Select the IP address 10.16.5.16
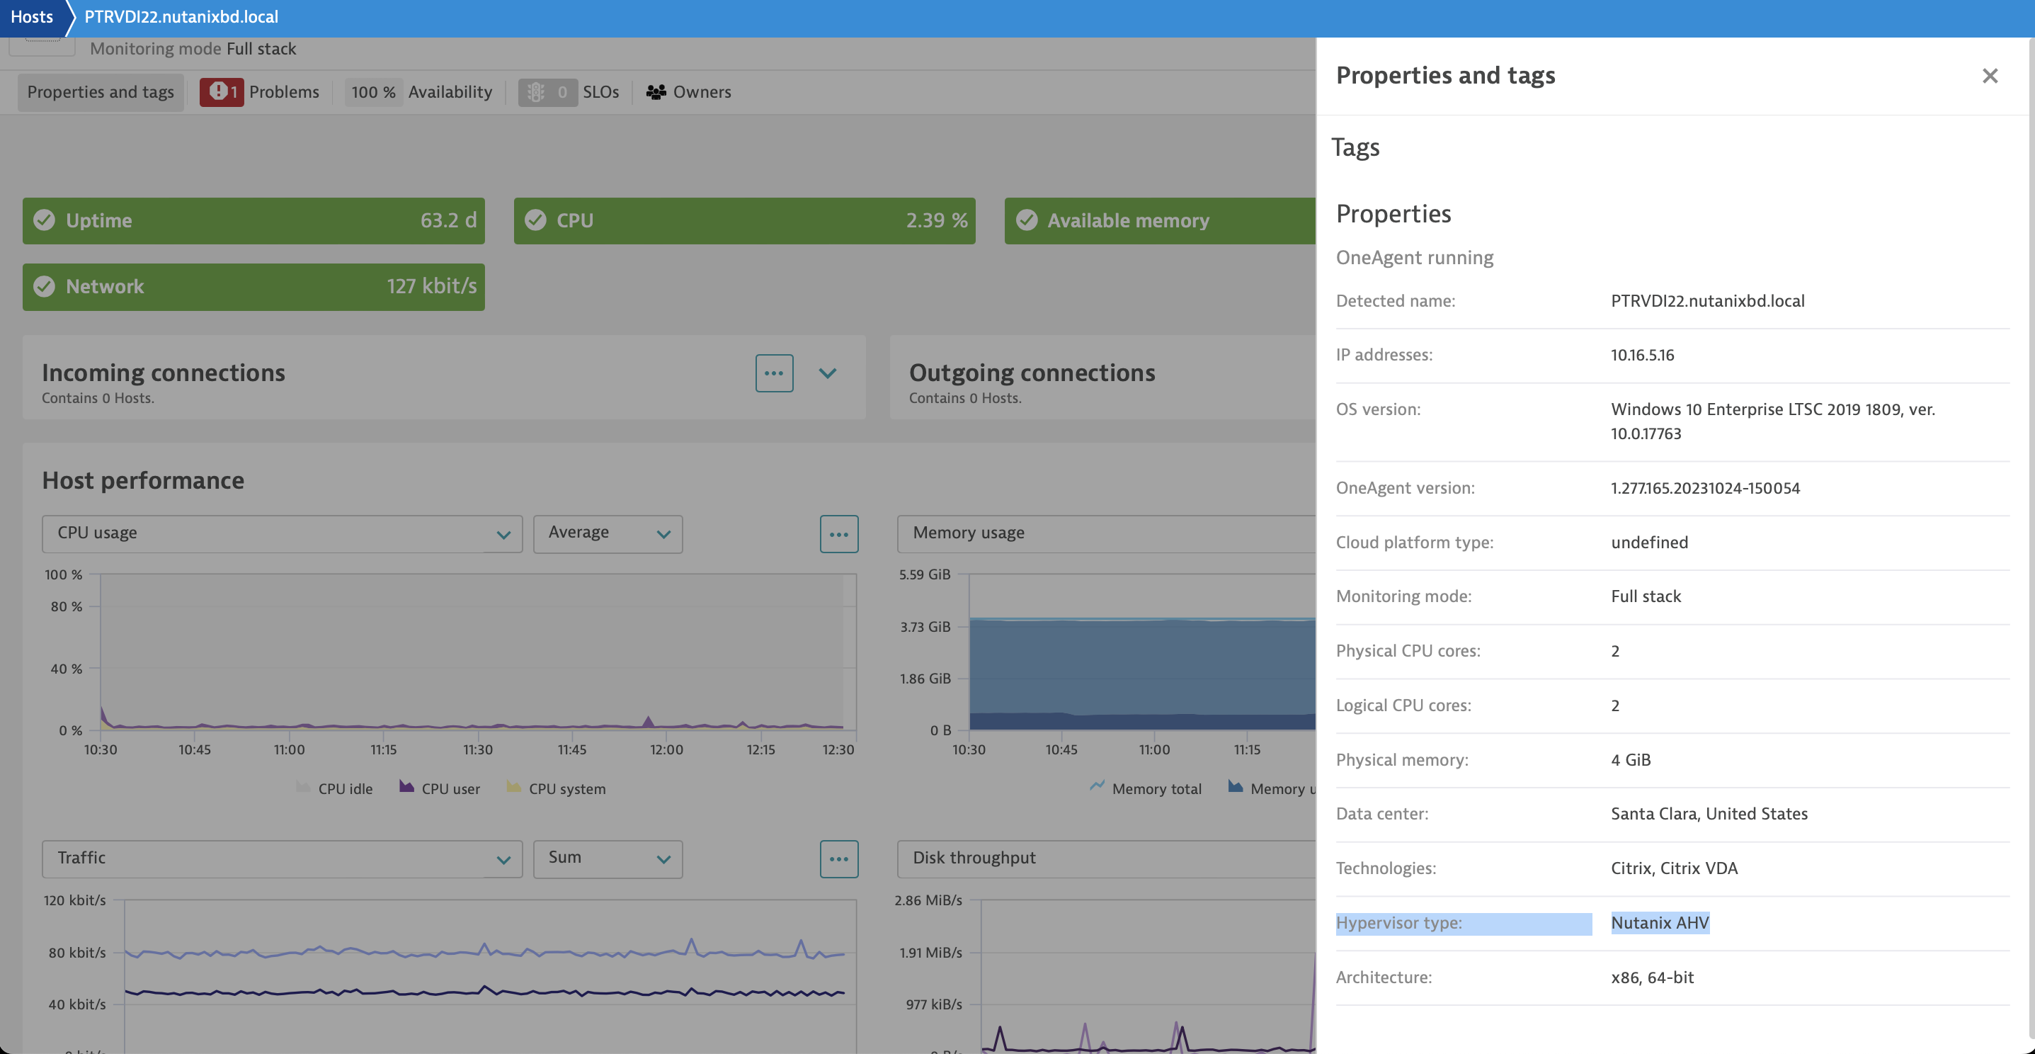This screenshot has width=2035, height=1054. 1643,355
